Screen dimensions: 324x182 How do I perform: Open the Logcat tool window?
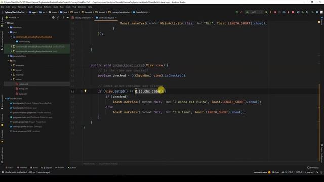coord(46,168)
